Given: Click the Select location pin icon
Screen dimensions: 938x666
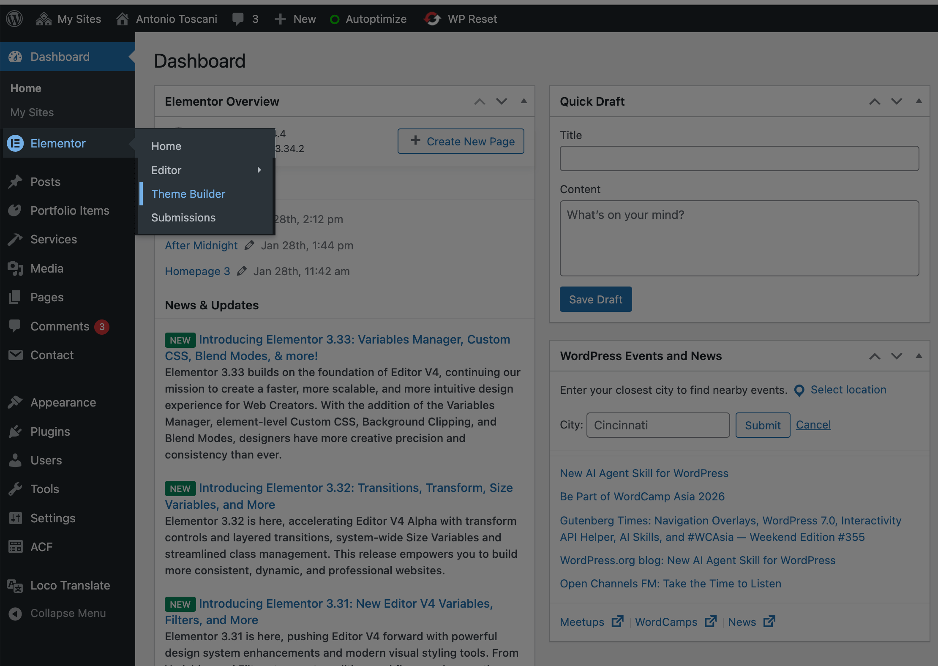Looking at the screenshot, I should click(799, 390).
